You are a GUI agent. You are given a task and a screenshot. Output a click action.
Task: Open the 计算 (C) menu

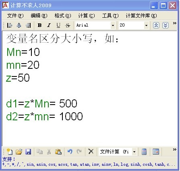point(87,16)
